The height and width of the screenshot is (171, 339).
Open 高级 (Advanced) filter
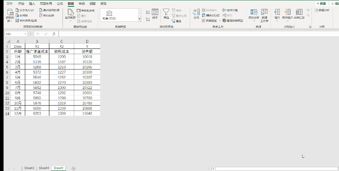176,21
